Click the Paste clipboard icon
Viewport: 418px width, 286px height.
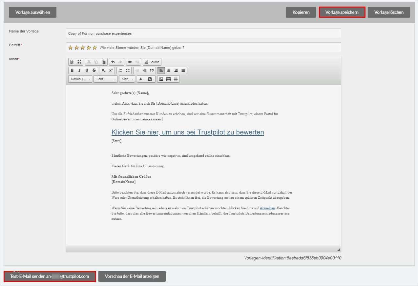104,62
